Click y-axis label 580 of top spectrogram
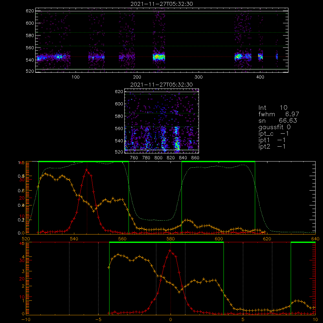The image size is (323, 323). coord(30,36)
